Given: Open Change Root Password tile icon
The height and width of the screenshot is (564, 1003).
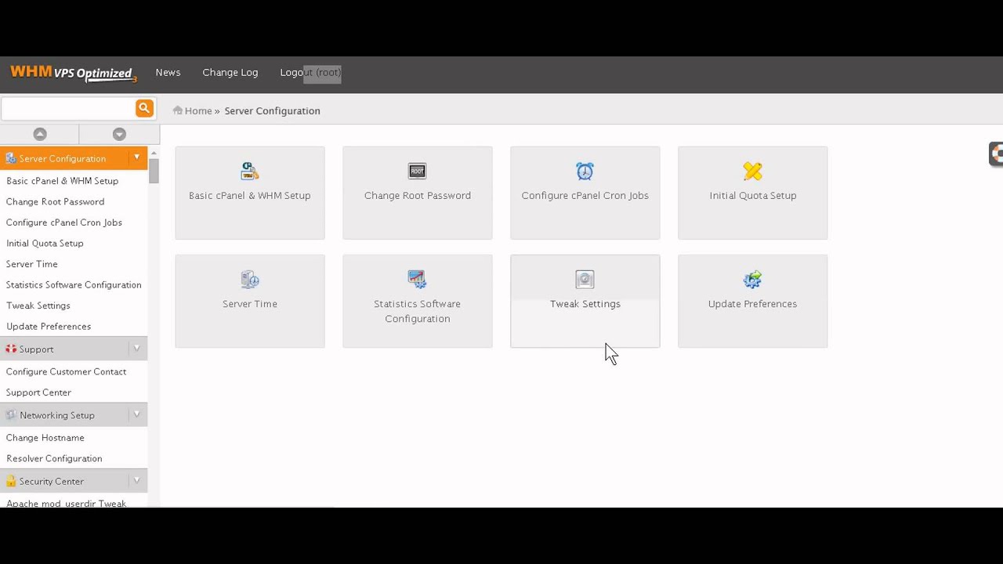Looking at the screenshot, I should 417,171.
